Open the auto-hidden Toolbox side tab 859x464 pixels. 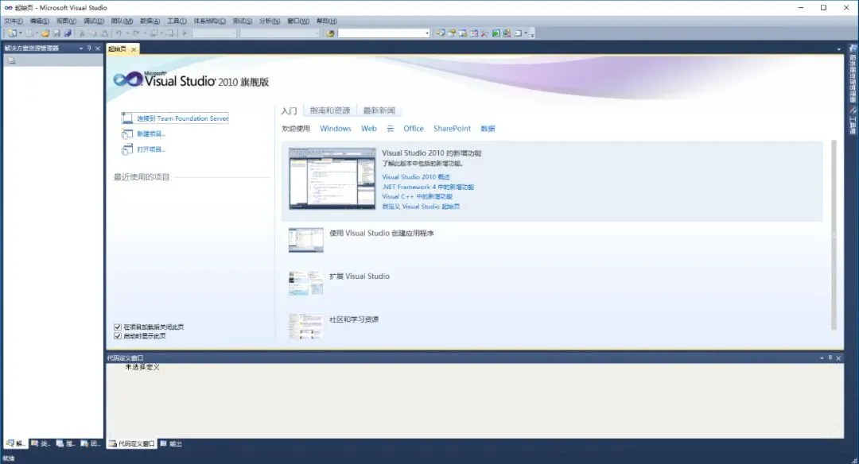point(853,122)
